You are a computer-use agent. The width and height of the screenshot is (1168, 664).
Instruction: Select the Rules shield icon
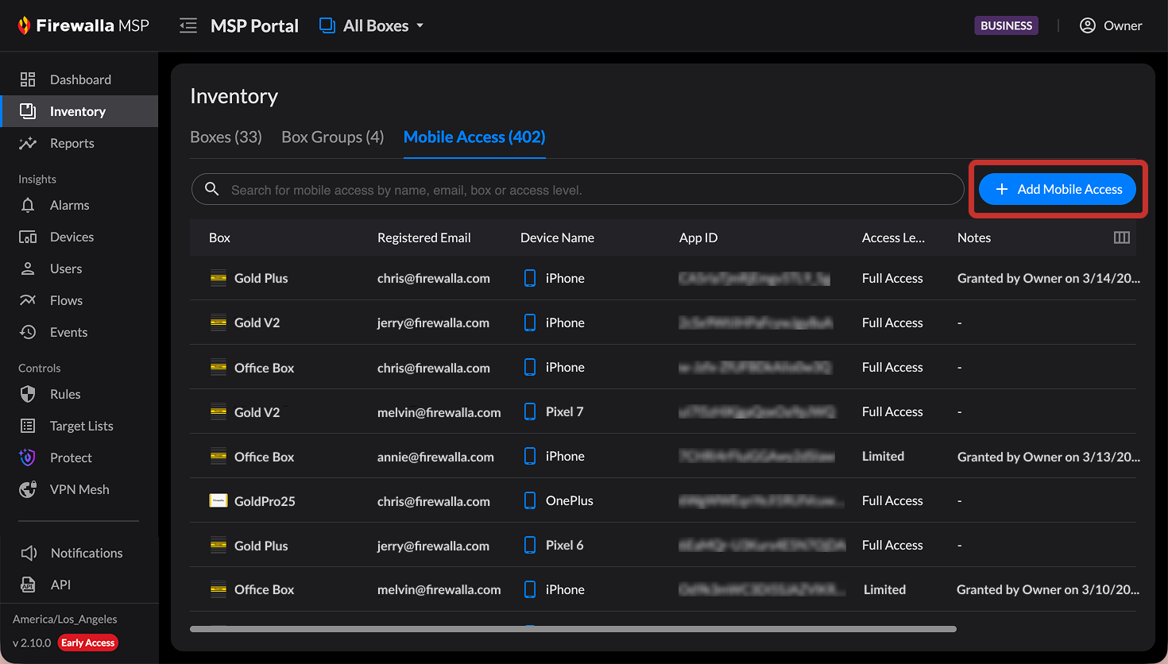point(28,394)
